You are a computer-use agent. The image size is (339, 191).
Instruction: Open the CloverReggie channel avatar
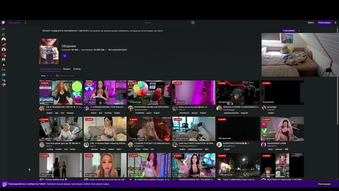pos(219,108)
